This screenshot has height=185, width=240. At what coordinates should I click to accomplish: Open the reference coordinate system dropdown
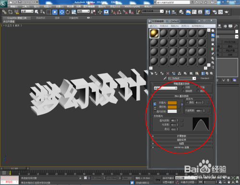[x=84, y=11]
